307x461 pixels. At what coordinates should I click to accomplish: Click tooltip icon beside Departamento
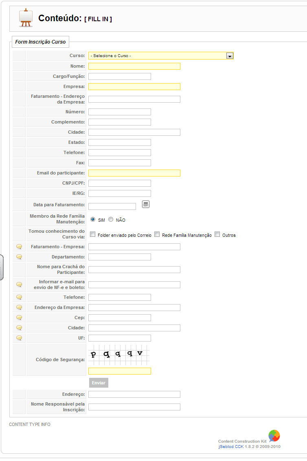pos(19,257)
